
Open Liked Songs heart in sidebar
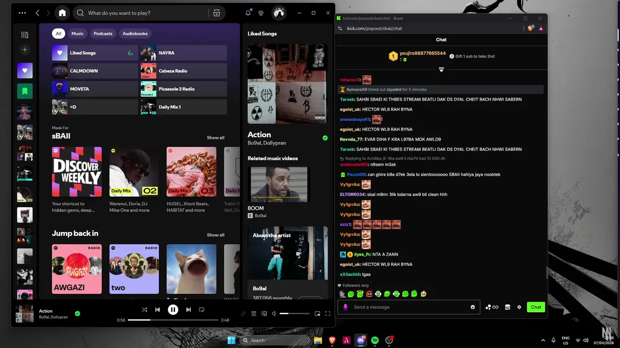point(25,71)
